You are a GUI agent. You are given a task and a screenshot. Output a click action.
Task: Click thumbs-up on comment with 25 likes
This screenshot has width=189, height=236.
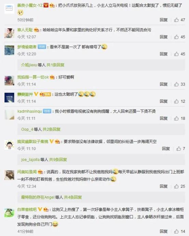(x=176, y=186)
